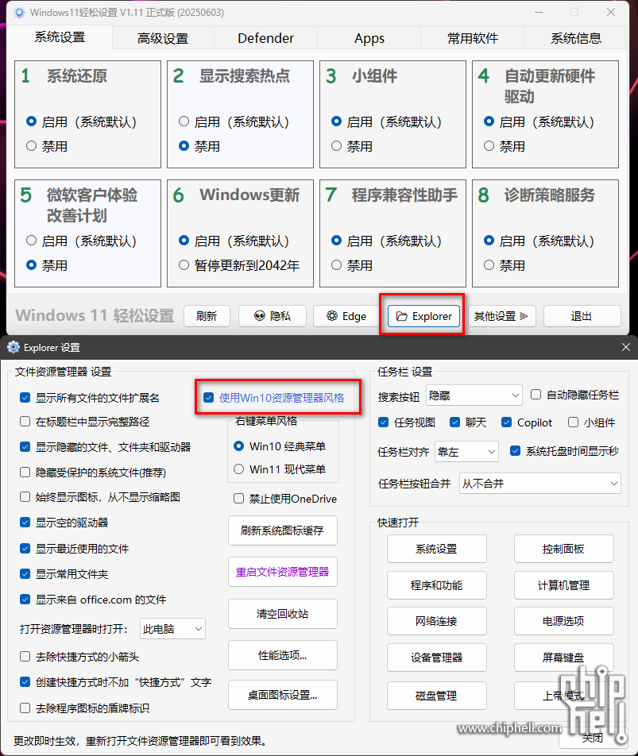Enable 去除程序图标的盾牌标识 checkbox

(25, 708)
